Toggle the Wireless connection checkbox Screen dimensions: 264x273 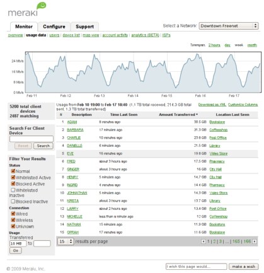click(13, 220)
